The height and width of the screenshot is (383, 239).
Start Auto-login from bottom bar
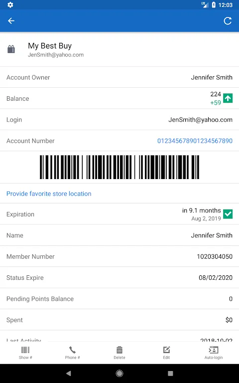(x=214, y=353)
